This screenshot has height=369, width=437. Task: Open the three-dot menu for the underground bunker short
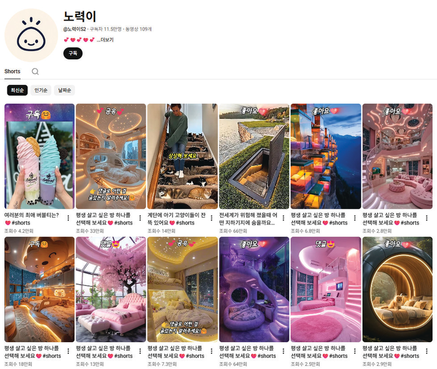click(283, 218)
